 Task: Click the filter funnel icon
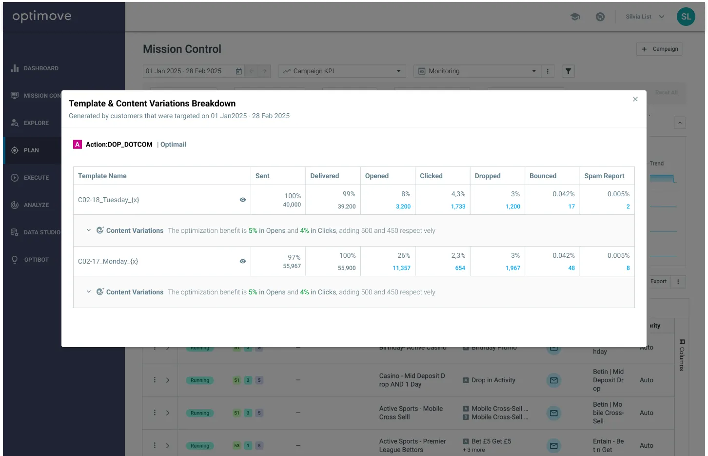[568, 71]
